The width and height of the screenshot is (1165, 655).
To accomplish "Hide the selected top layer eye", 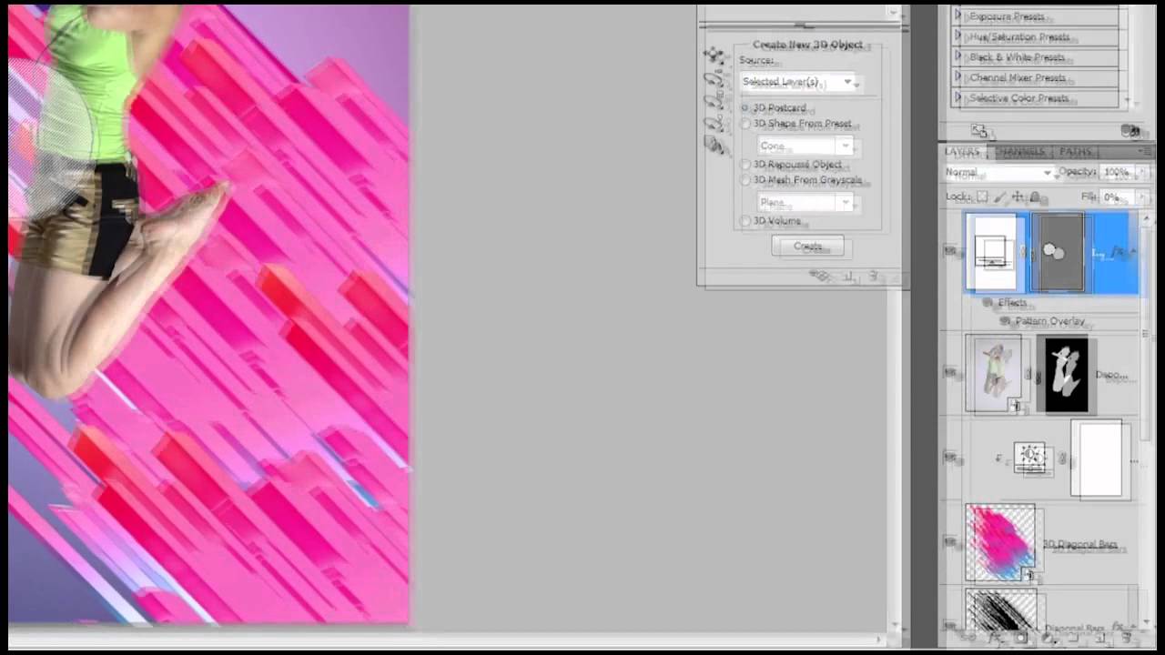I will [951, 252].
